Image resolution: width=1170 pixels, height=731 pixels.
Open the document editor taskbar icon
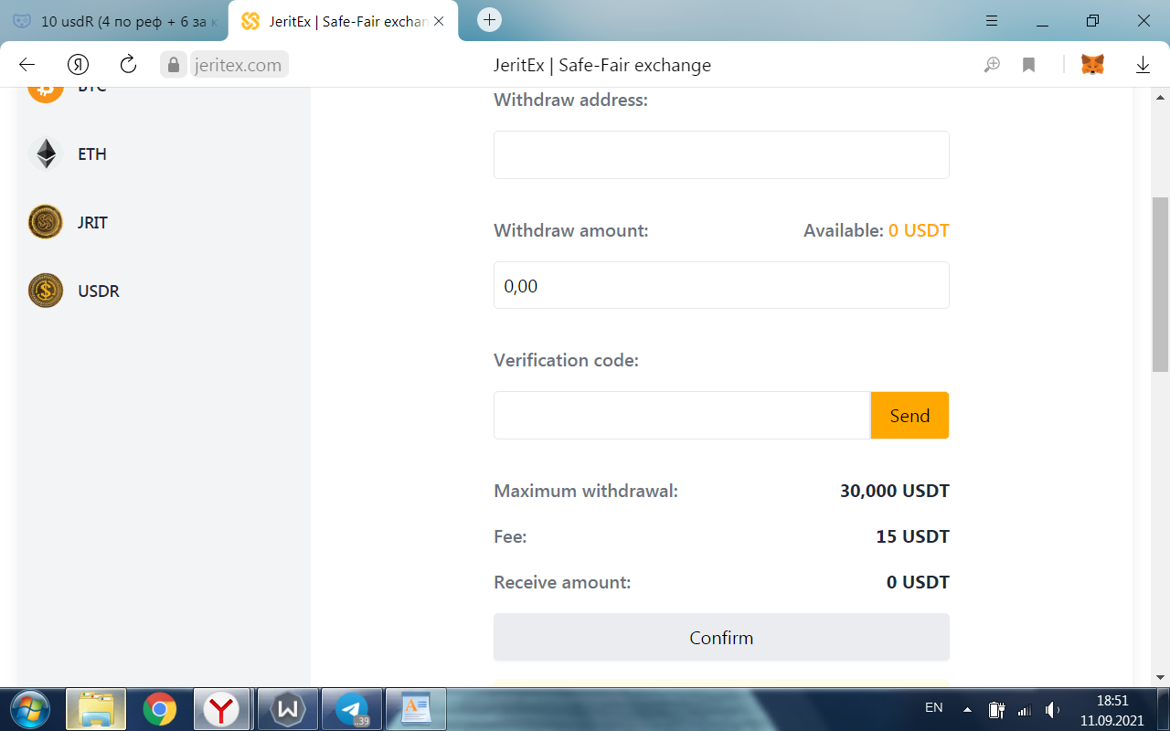(416, 708)
